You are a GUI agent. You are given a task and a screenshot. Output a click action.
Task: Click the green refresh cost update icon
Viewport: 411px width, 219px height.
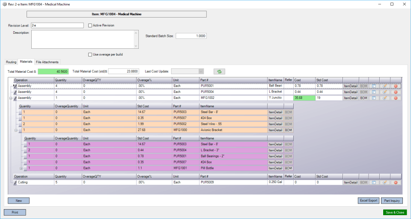point(219,71)
